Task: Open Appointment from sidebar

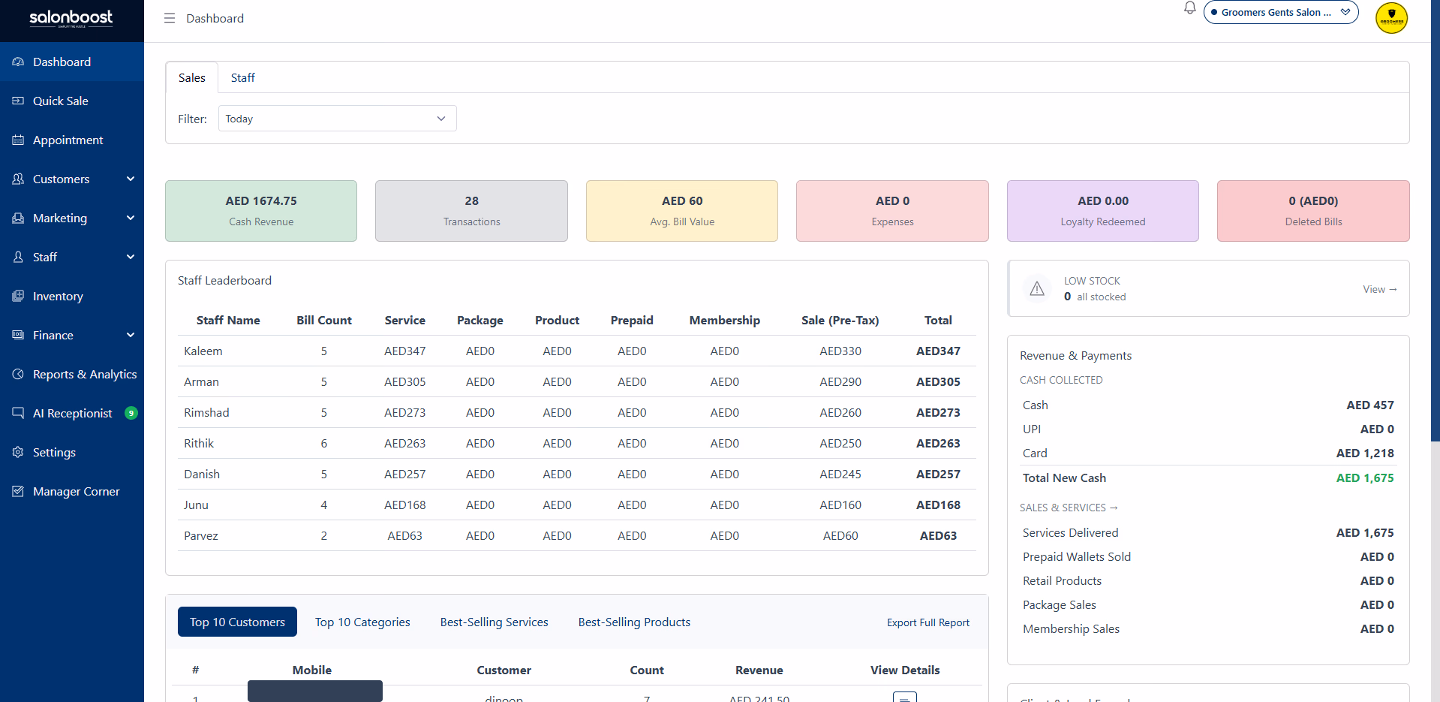Action: (x=72, y=140)
